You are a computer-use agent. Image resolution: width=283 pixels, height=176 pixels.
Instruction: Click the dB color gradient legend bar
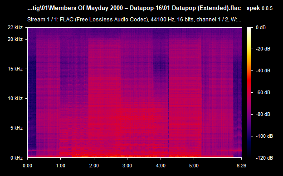pos(249,92)
